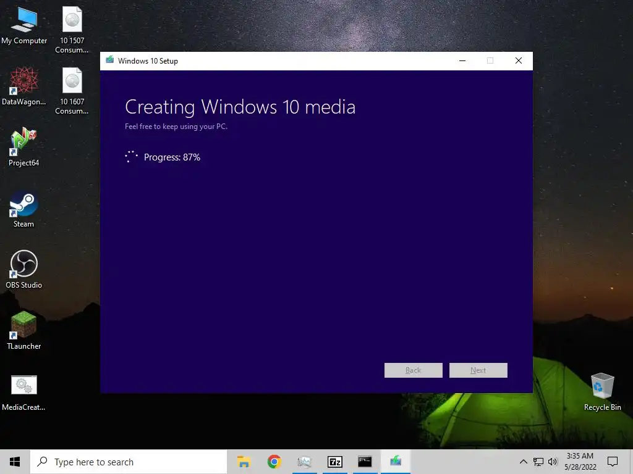Switch to the Command Prompt taskbar window
This screenshot has width=633, height=474.
click(x=365, y=462)
